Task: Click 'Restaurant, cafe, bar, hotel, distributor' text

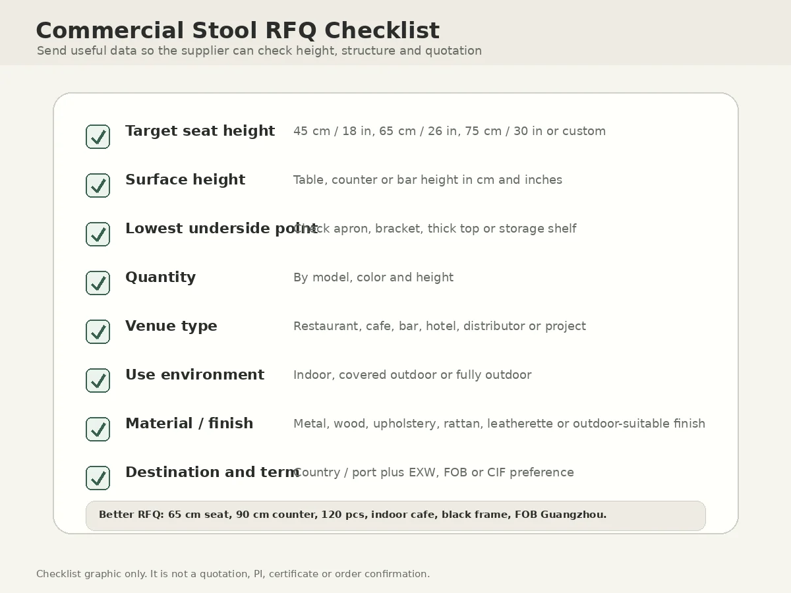Action: click(409, 326)
